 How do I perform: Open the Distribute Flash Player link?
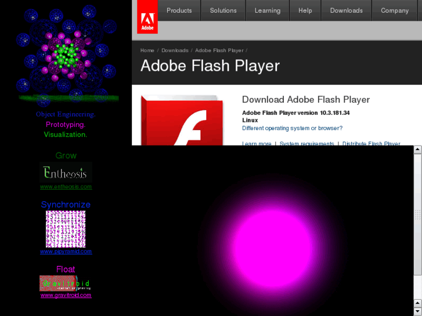371,143
